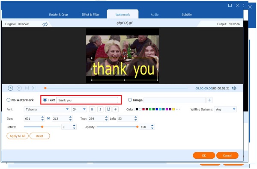This screenshot has height=169, width=257.
Task: Click the Output: 700x526 label
Action: click(x=228, y=24)
